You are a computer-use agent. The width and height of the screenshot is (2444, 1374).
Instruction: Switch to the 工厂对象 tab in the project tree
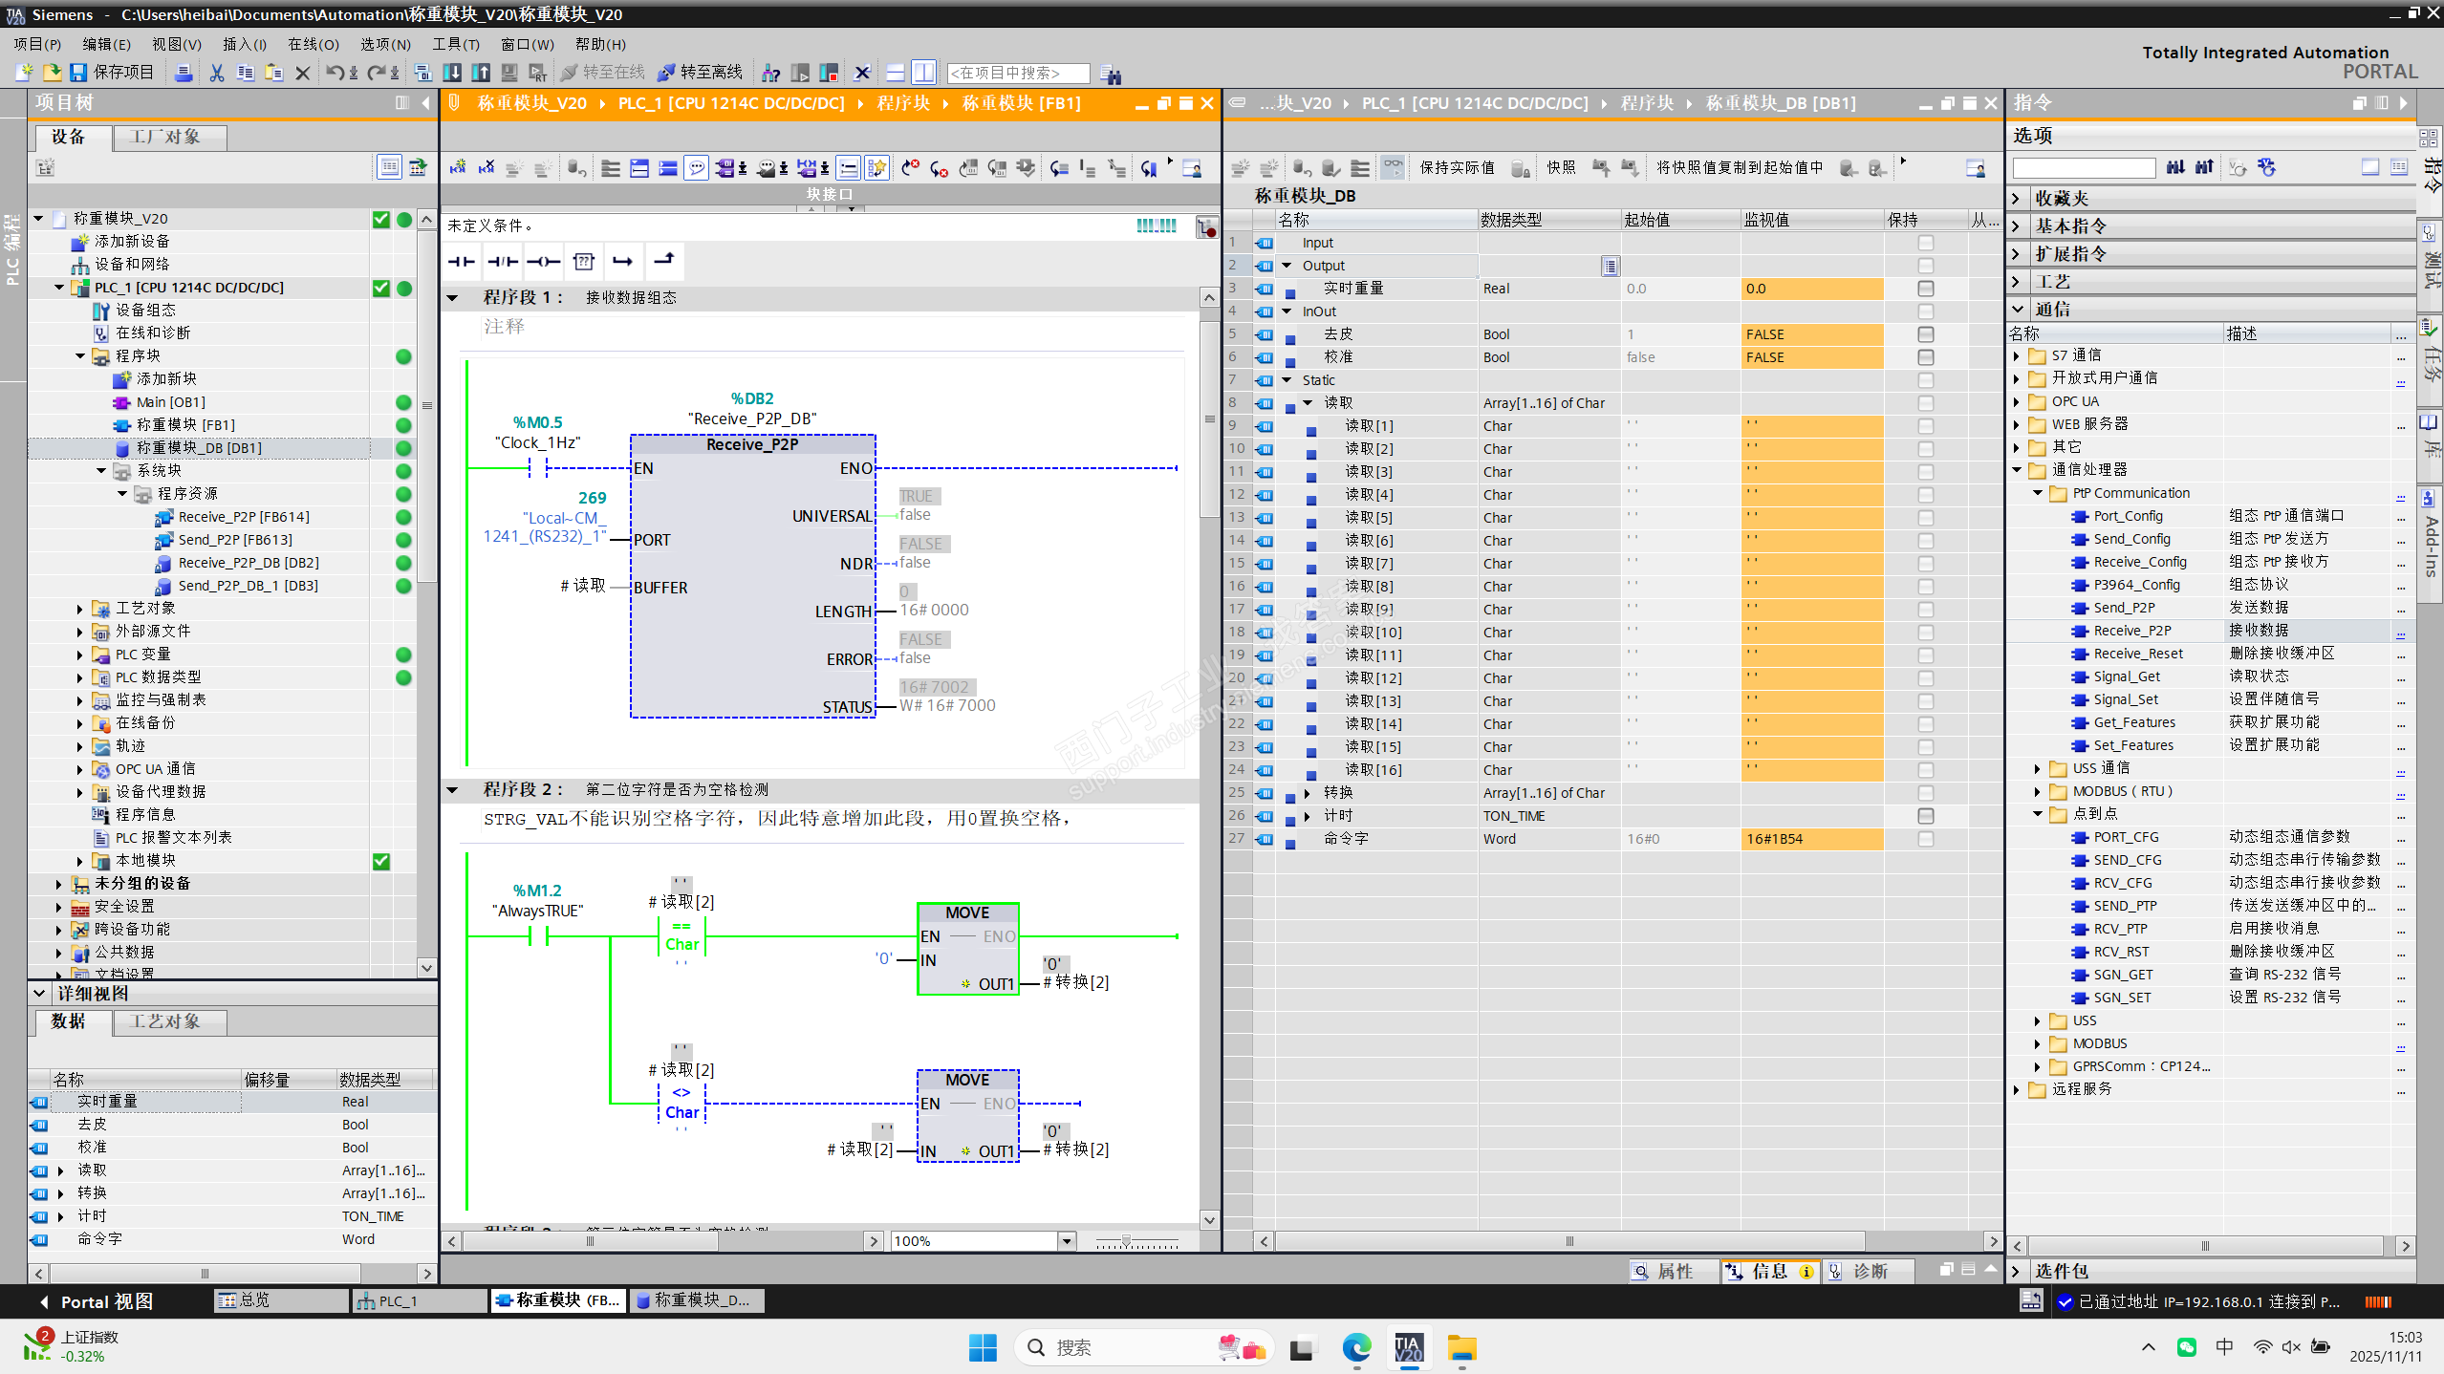tap(167, 137)
